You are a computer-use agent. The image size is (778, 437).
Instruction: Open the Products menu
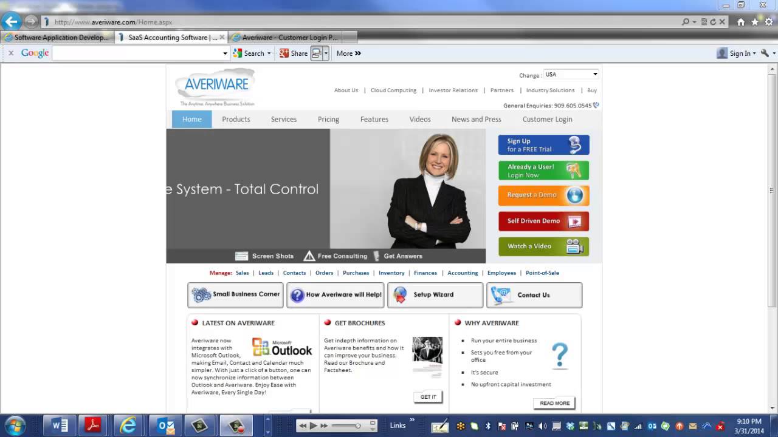[236, 120]
